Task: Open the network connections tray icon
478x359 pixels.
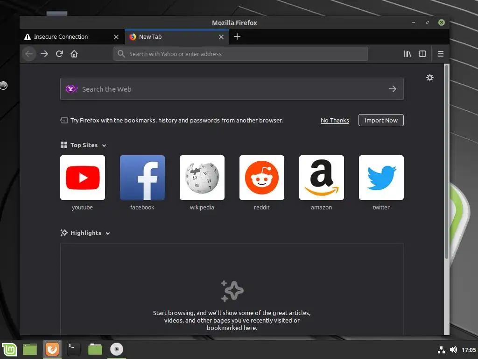Action: tap(441, 350)
